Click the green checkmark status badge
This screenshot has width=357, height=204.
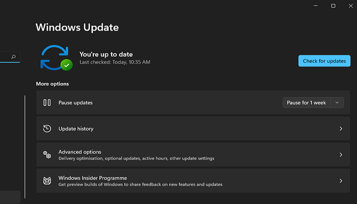pos(66,65)
